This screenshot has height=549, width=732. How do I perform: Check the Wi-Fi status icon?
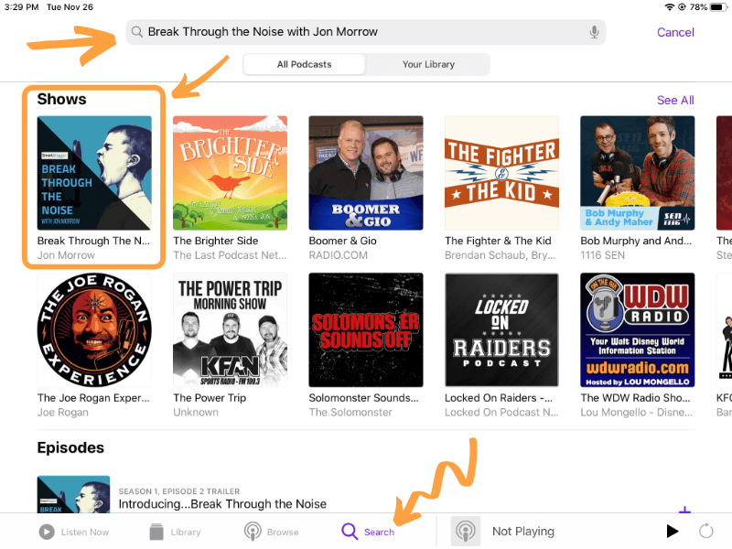point(670,7)
